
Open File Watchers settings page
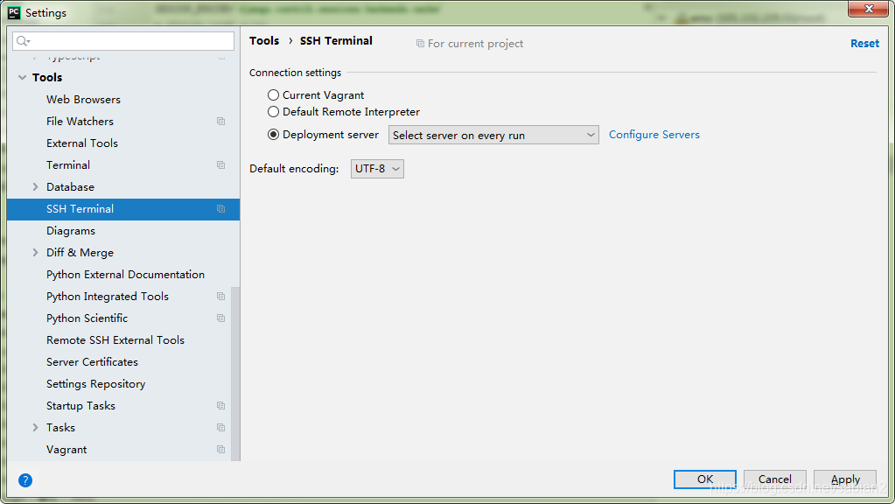(80, 121)
